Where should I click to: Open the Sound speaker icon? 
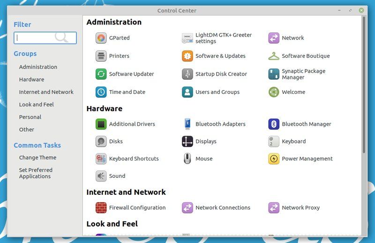tap(101, 176)
